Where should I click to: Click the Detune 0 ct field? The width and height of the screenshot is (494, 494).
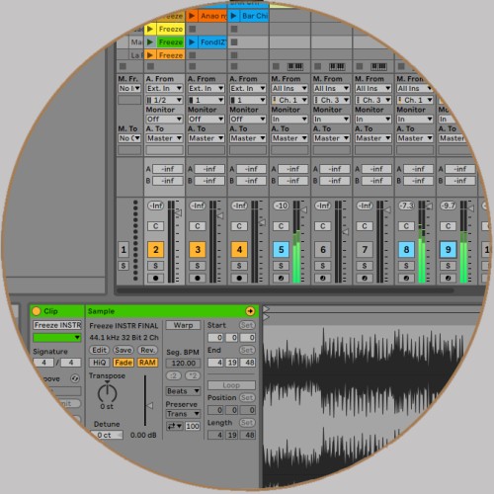click(106, 435)
